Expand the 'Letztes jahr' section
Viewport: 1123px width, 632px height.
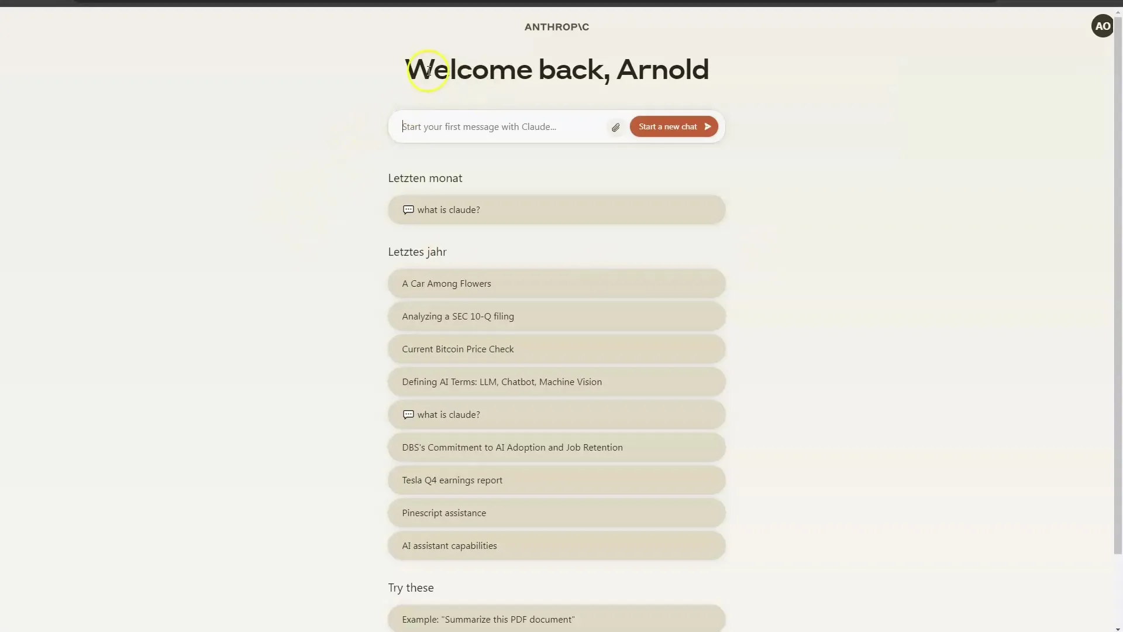(417, 252)
